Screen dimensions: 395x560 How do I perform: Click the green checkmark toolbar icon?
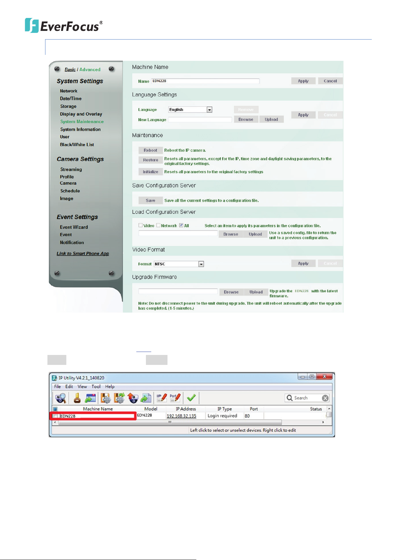click(x=191, y=397)
